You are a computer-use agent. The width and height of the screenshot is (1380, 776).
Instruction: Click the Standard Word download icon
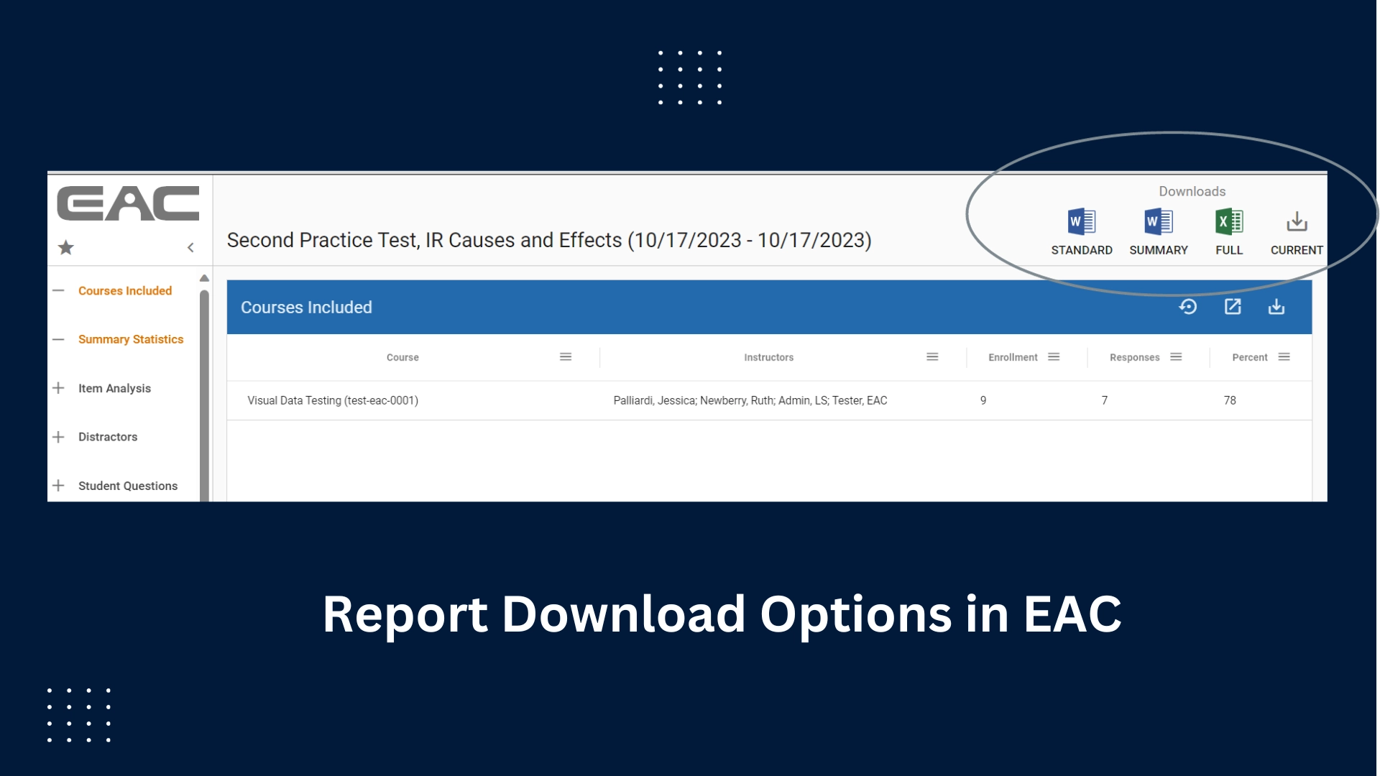coord(1082,223)
